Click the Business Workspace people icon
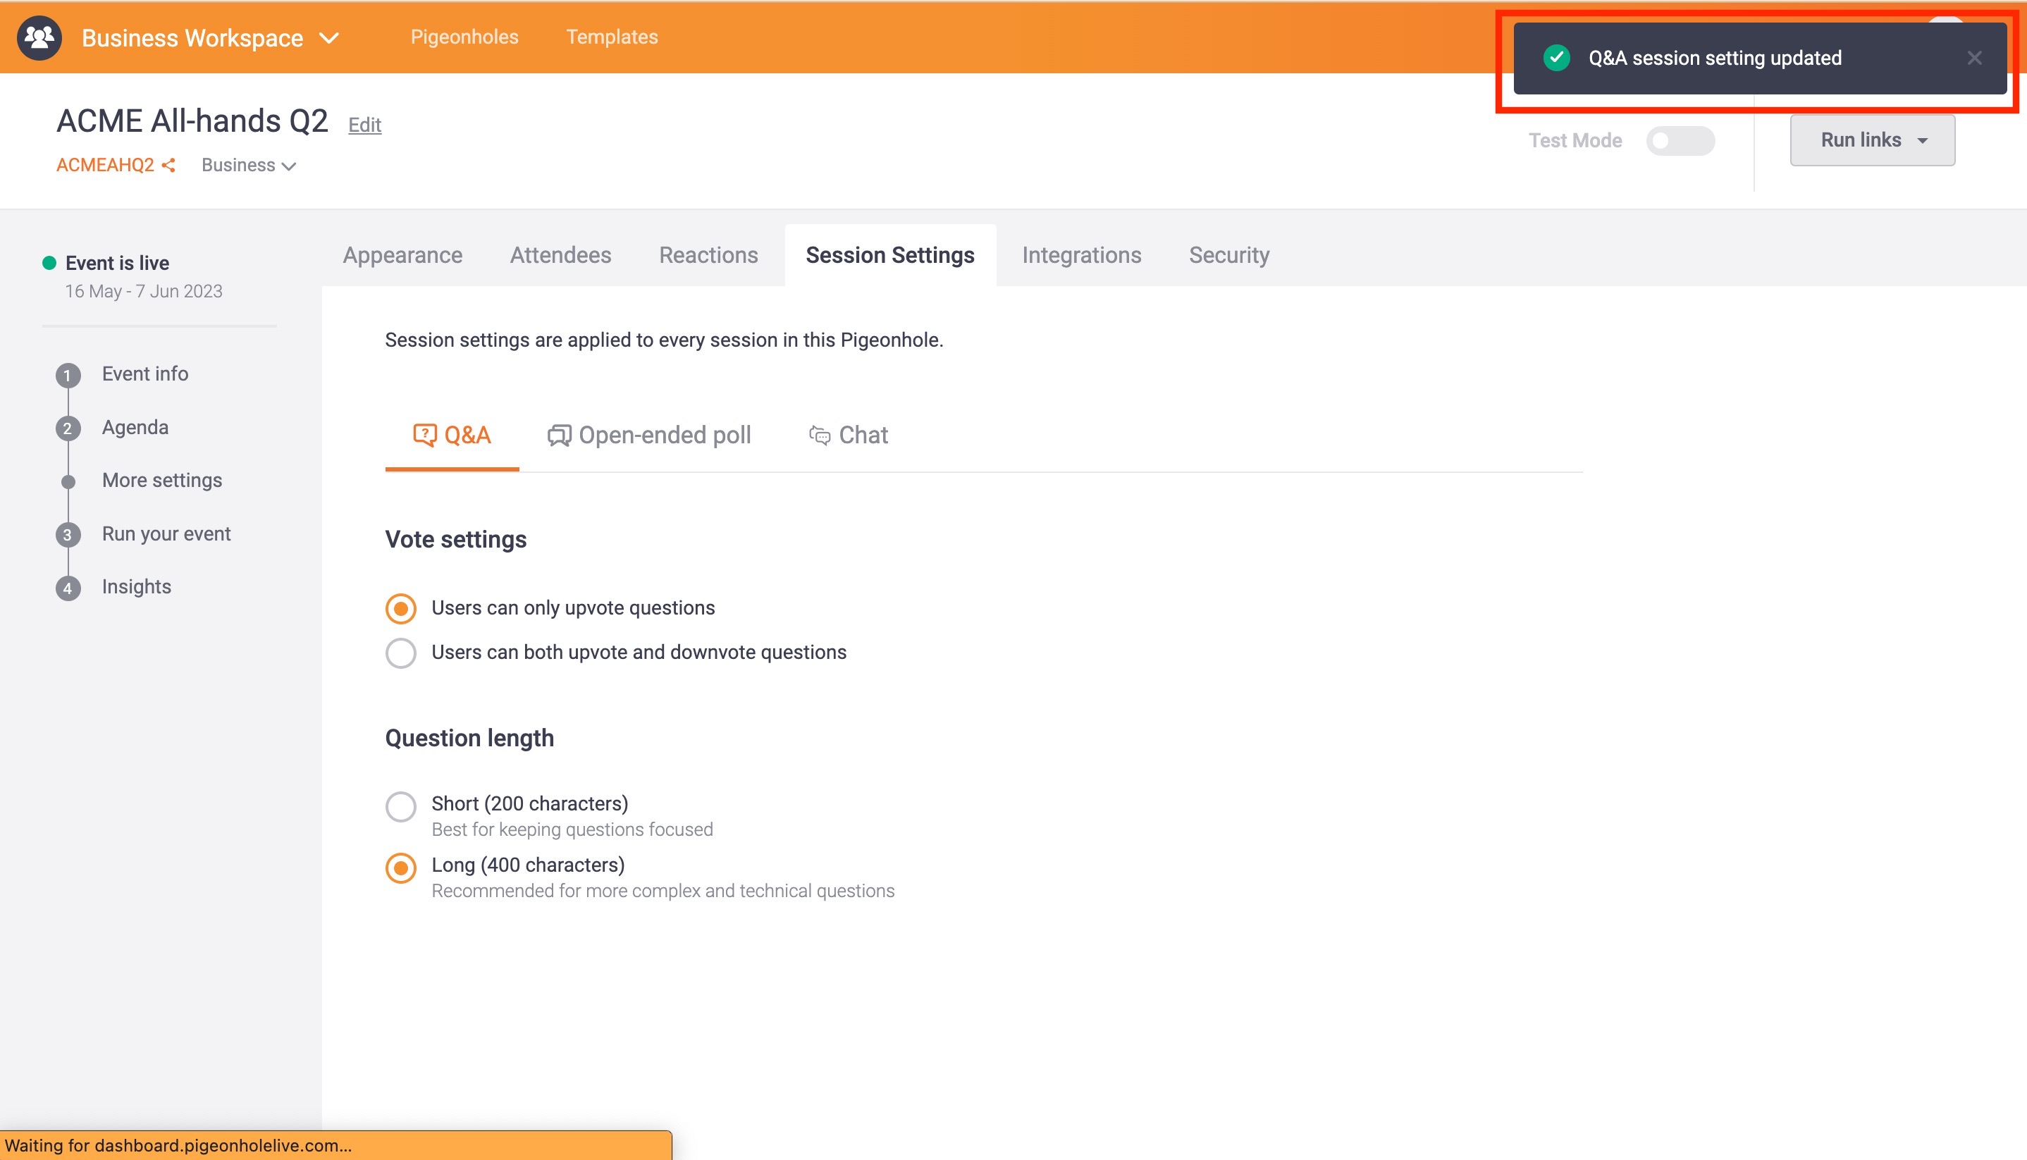Screen dimensions: 2027x1160 pyautogui.click(x=39, y=37)
